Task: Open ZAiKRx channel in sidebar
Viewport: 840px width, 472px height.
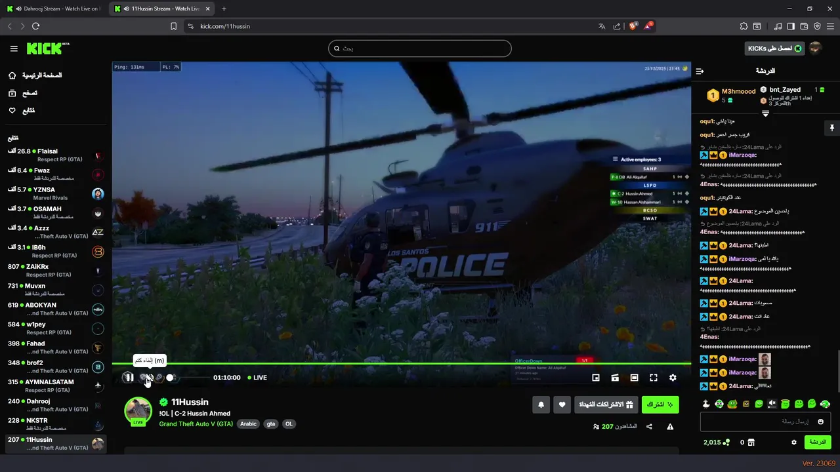Action: pos(55,271)
